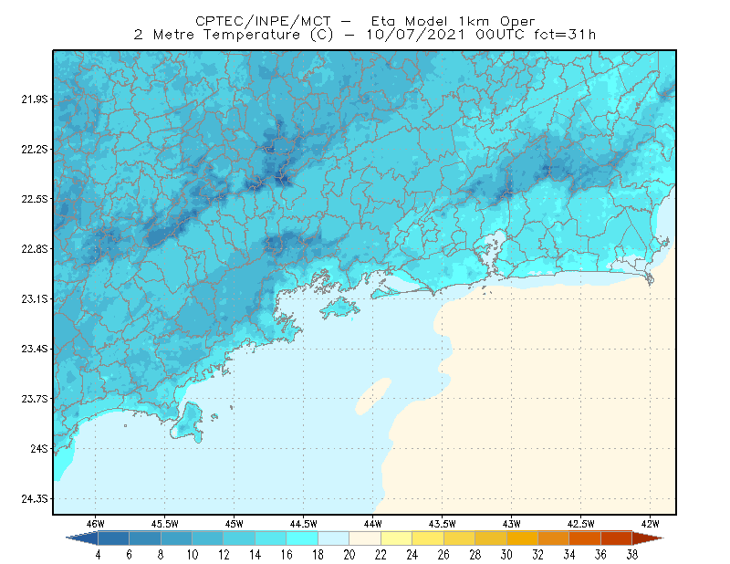Click the small cream patch in the ocean
Viewport: 730px width, 564px height.
(x=373, y=396)
